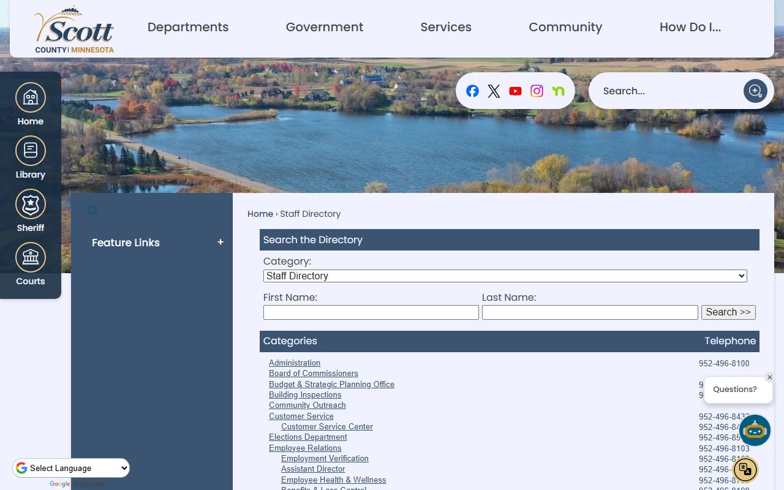
Task: Open the Employee Relations link
Action: click(x=305, y=448)
